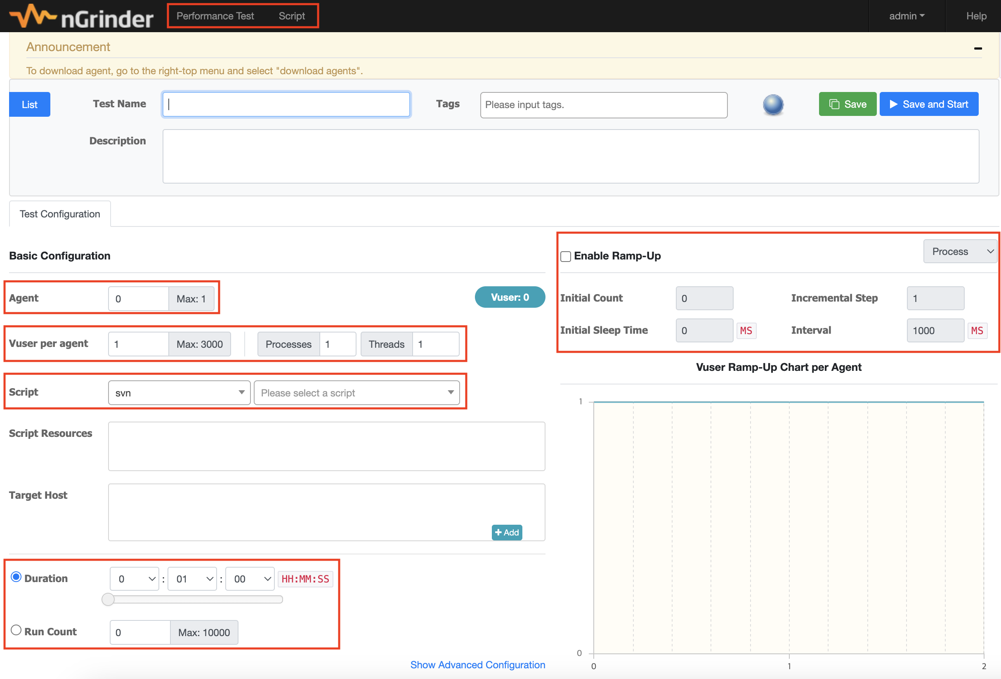The height and width of the screenshot is (679, 1001).
Task: Click the List button
Action: click(x=30, y=104)
